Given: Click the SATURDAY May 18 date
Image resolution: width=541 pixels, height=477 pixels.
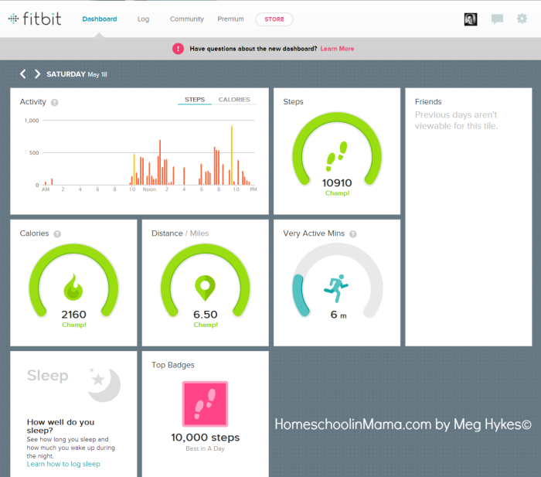Looking at the screenshot, I should [77, 74].
